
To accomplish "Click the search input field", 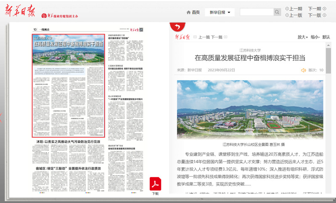I will (256, 13).
